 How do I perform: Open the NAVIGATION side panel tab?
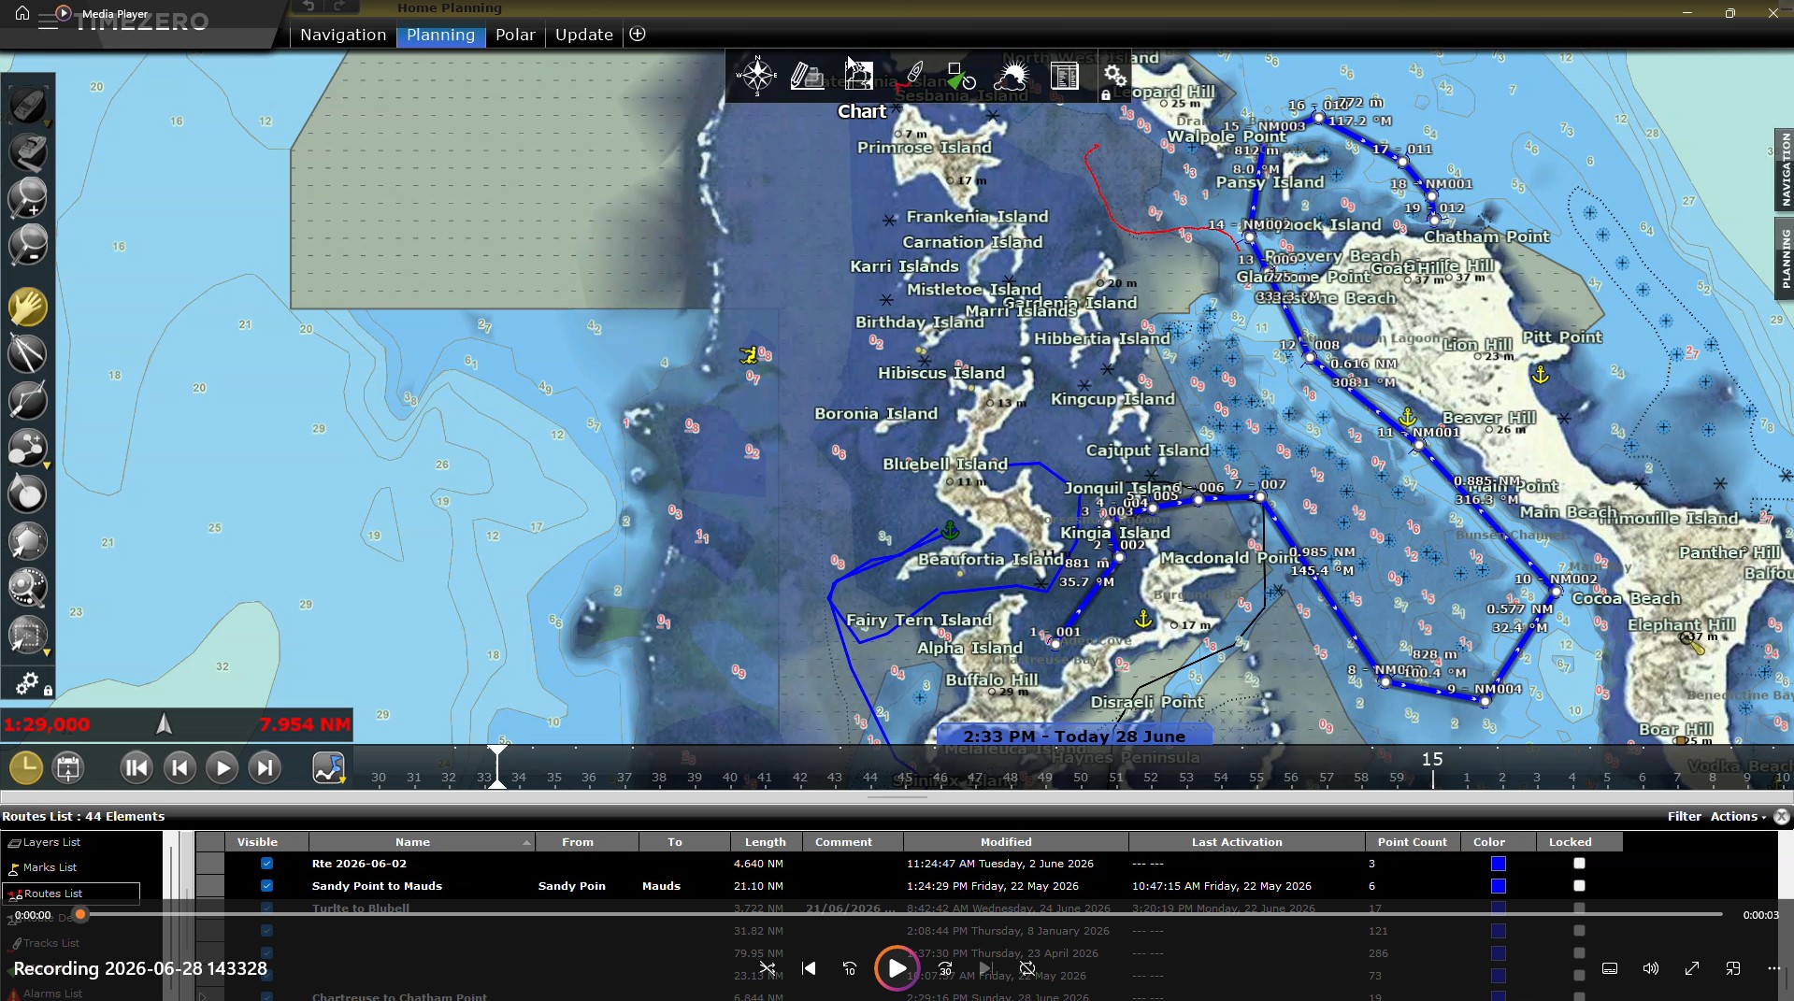click(1785, 169)
